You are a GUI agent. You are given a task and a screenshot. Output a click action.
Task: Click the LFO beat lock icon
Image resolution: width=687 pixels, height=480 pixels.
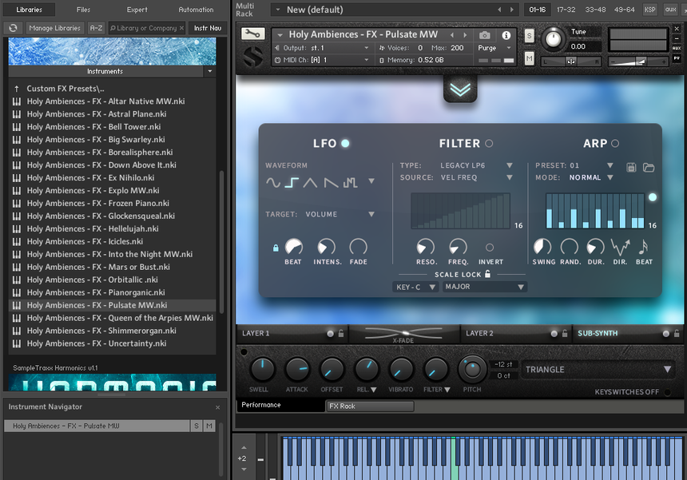pyautogui.click(x=276, y=248)
